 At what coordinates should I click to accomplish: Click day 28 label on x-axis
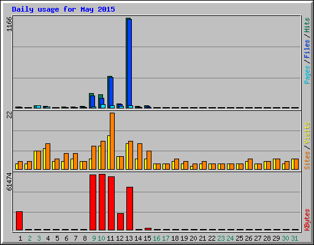pyautogui.click(x=267, y=238)
